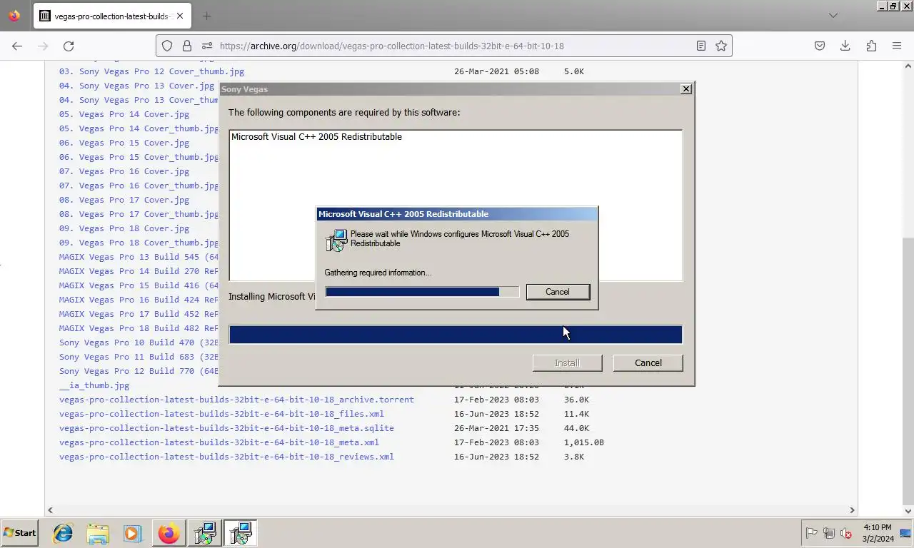Go back with the Firefox back arrow
This screenshot has height=548, width=914.
pos(17,46)
